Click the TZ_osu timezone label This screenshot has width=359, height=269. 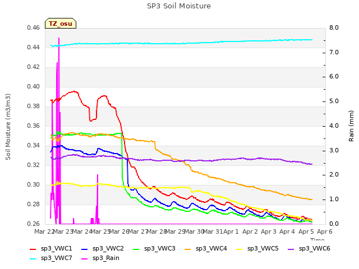point(61,24)
